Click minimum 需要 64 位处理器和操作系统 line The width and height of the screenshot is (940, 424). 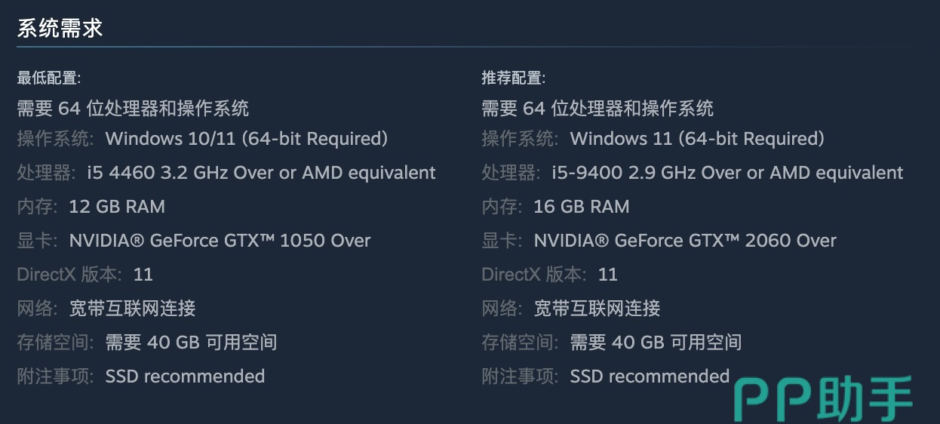134,109
